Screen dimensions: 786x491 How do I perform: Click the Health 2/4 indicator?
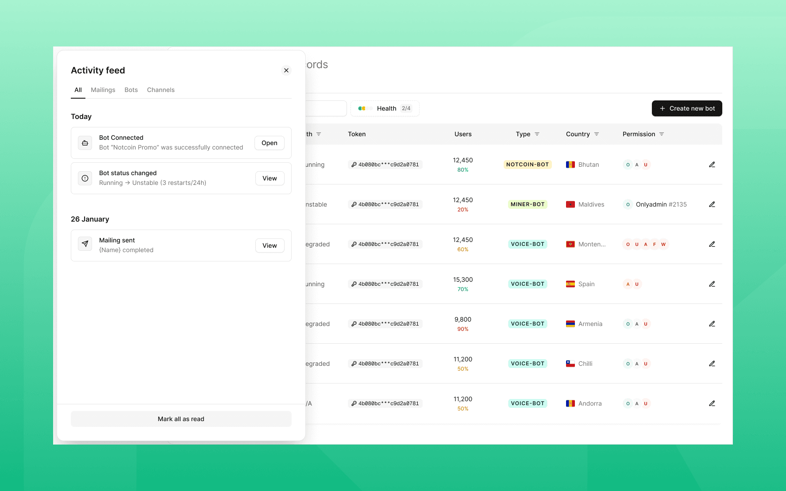pos(385,108)
